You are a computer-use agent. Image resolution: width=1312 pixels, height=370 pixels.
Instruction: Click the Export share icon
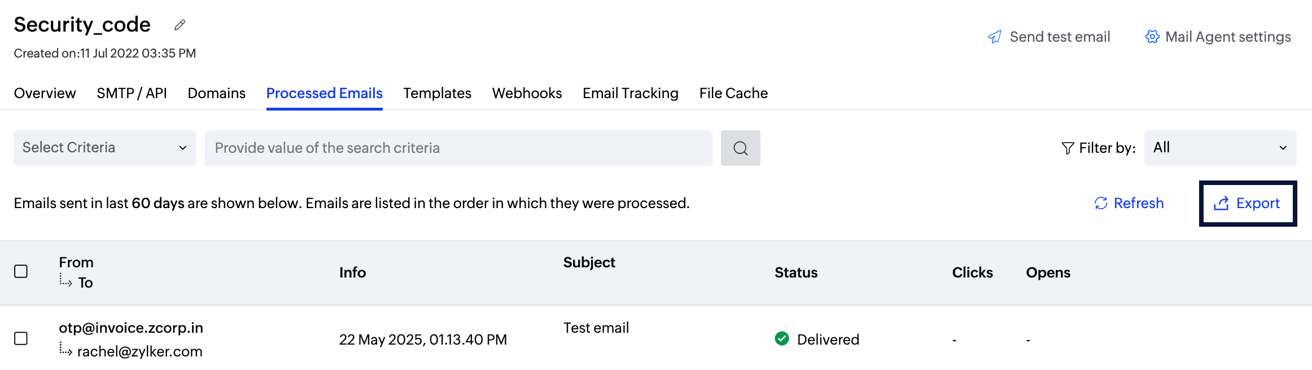click(x=1221, y=204)
